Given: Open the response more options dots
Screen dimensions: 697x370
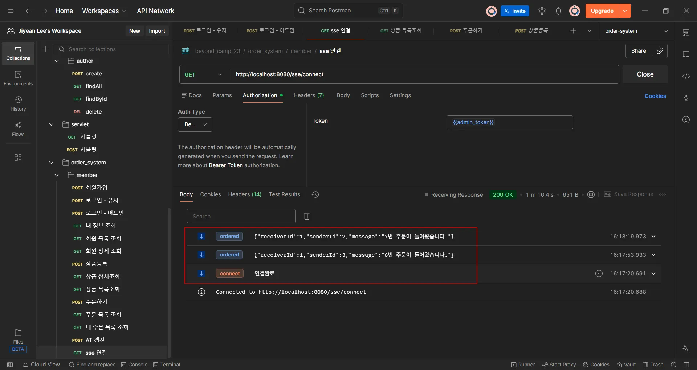Looking at the screenshot, I should tap(663, 194).
